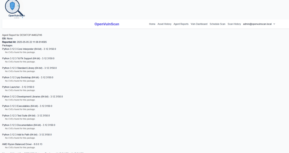Click No CVEs text under AMD Ryzen Driver
The width and height of the screenshot is (289, 153).
(20, 148)
